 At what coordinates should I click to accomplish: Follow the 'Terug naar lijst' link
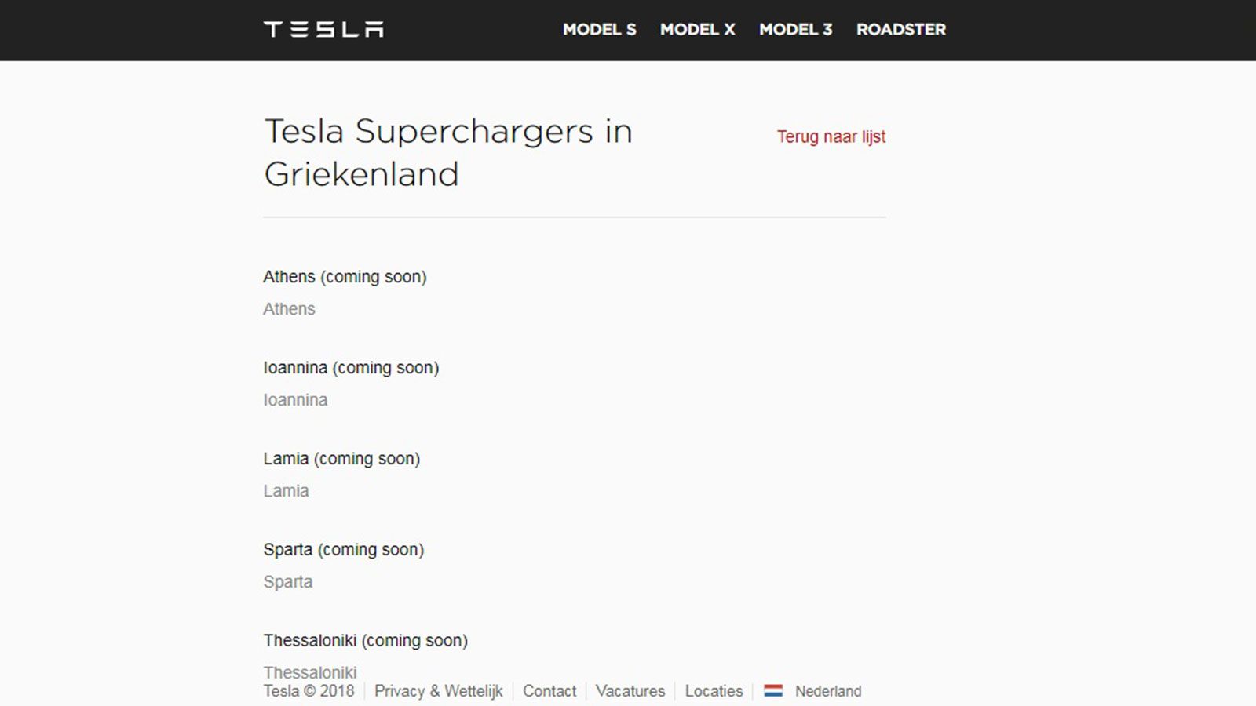(831, 136)
